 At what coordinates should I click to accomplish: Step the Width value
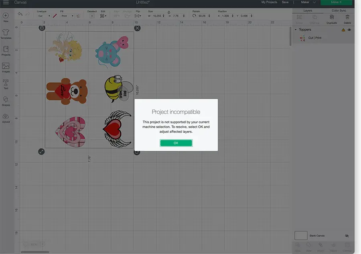point(164,16)
